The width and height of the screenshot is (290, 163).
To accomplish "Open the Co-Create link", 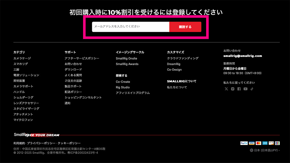I will tap(123, 82).
